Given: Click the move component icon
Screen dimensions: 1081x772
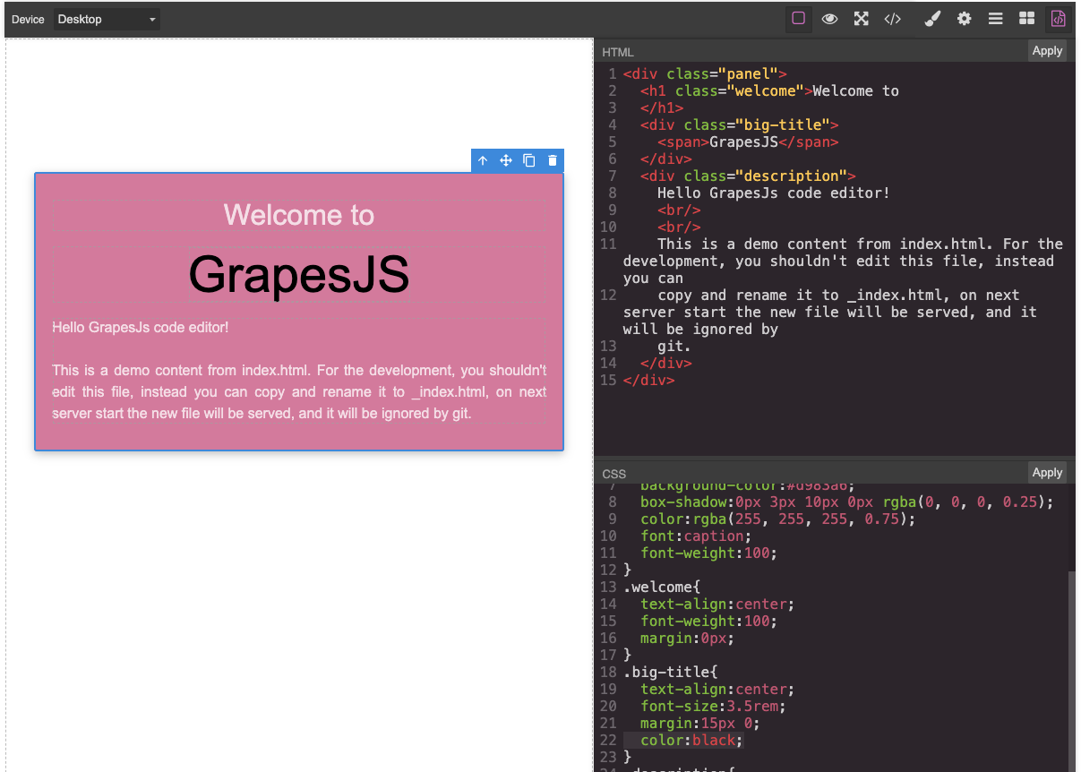Looking at the screenshot, I should 506,160.
